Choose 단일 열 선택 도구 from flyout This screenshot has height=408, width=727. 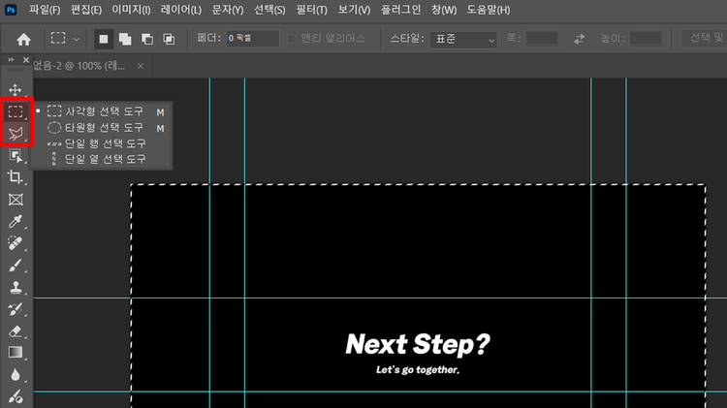pyautogui.click(x=102, y=159)
